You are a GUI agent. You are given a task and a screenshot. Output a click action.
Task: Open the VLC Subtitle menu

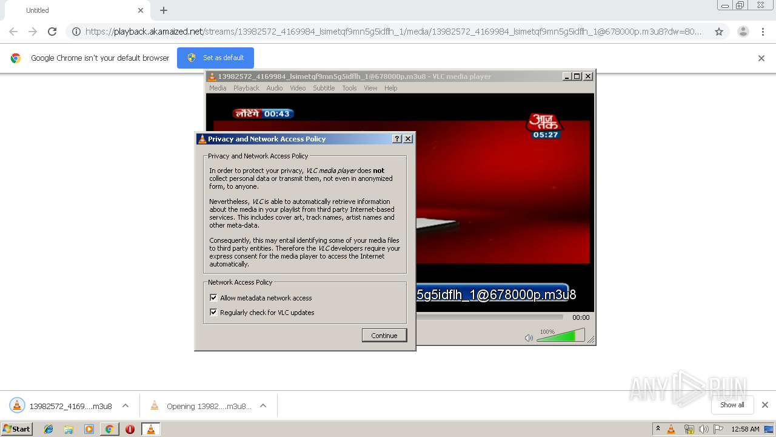coord(324,88)
